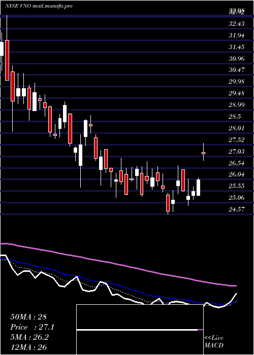Screen dimensions: 254x355
Task: Click the 32.43 price axis label
Action: 237,23
